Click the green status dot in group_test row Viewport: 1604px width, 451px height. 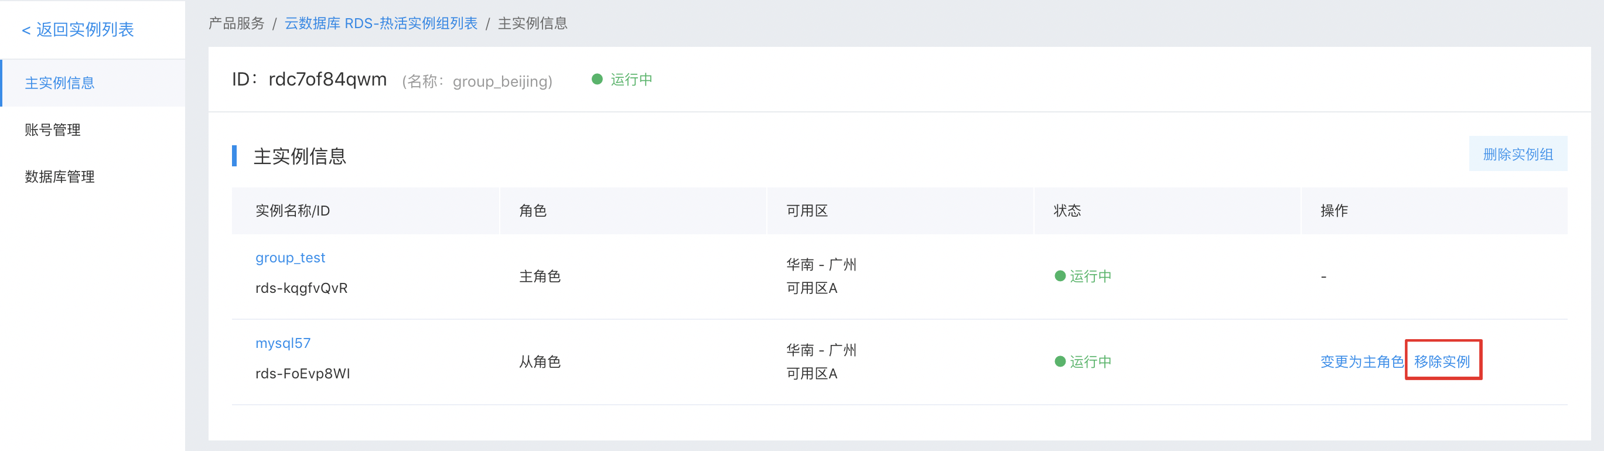pyautogui.click(x=1060, y=276)
